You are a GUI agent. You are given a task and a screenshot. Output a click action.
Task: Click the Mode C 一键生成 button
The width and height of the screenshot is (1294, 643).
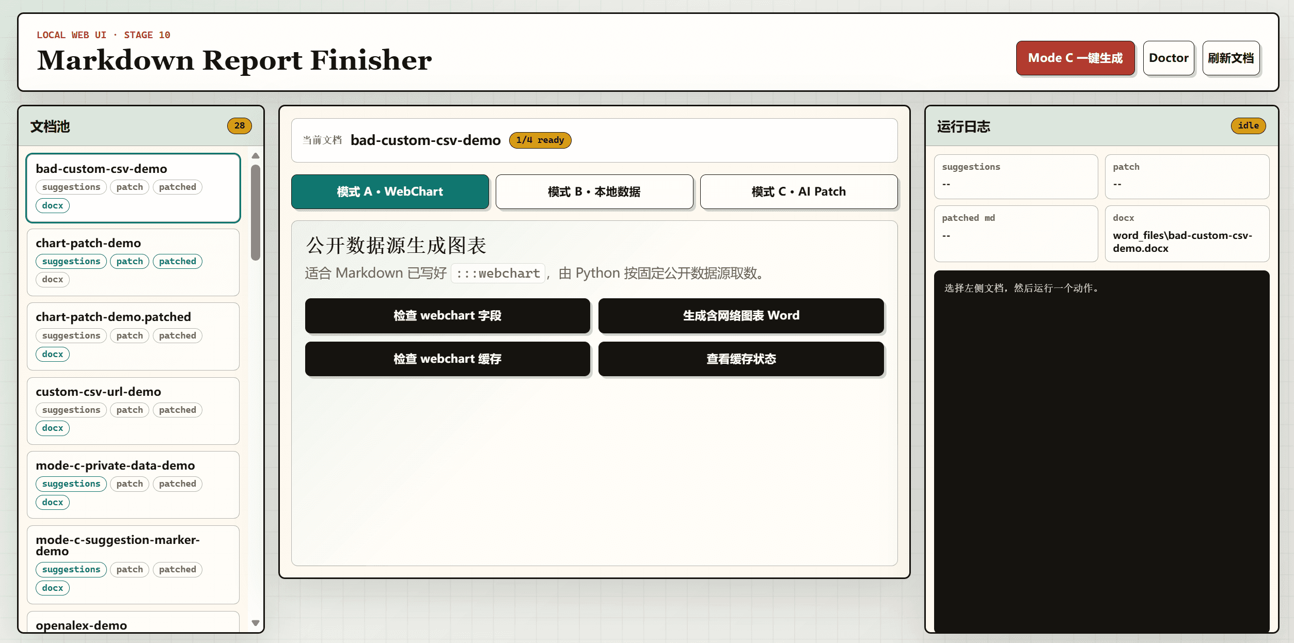(1075, 58)
